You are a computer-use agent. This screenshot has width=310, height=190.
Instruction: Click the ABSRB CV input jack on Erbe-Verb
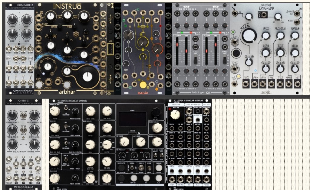pyautogui.click(x=289, y=84)
